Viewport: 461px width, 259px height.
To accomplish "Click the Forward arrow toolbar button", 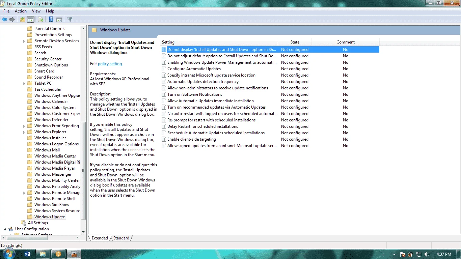I will (12, 20).
